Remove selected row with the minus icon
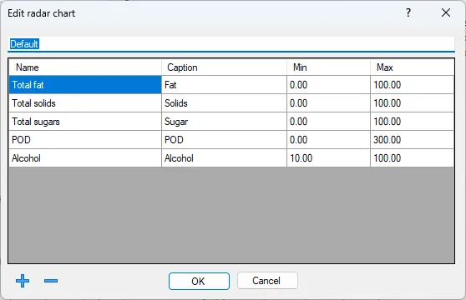Screen dimensions: 466x300 point(51,281)
